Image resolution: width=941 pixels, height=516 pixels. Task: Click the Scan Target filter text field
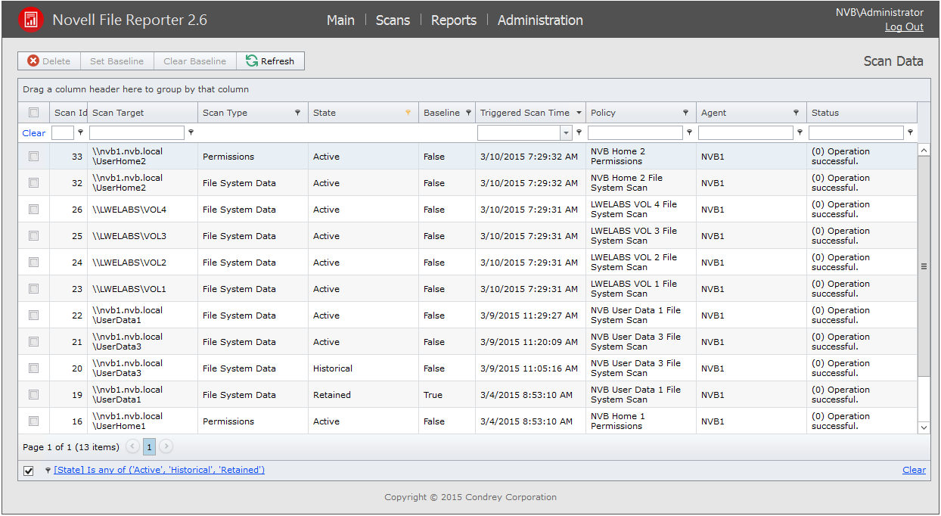(x=136, y=133)
